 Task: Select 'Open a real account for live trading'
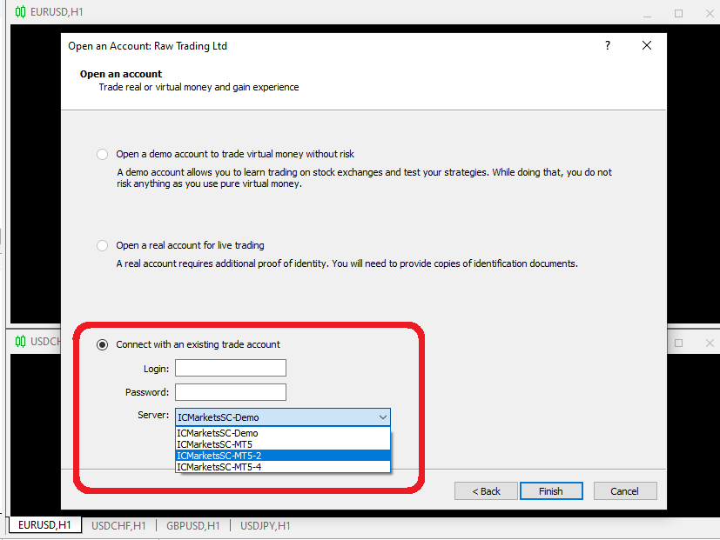102,245
